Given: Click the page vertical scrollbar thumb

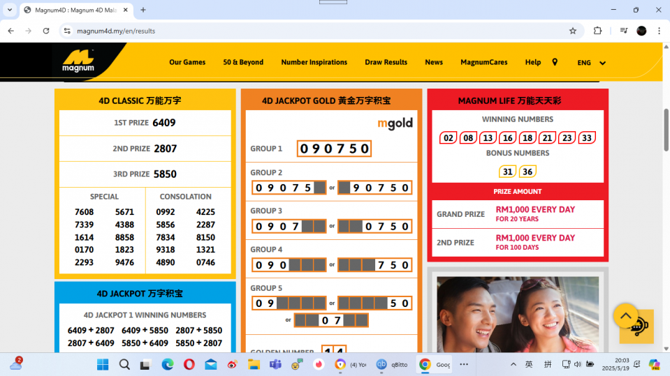Looking at the screenshot, I should coord(666,130).
